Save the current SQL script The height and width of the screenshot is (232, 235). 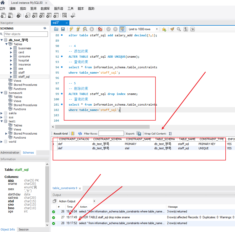(63, 29)
